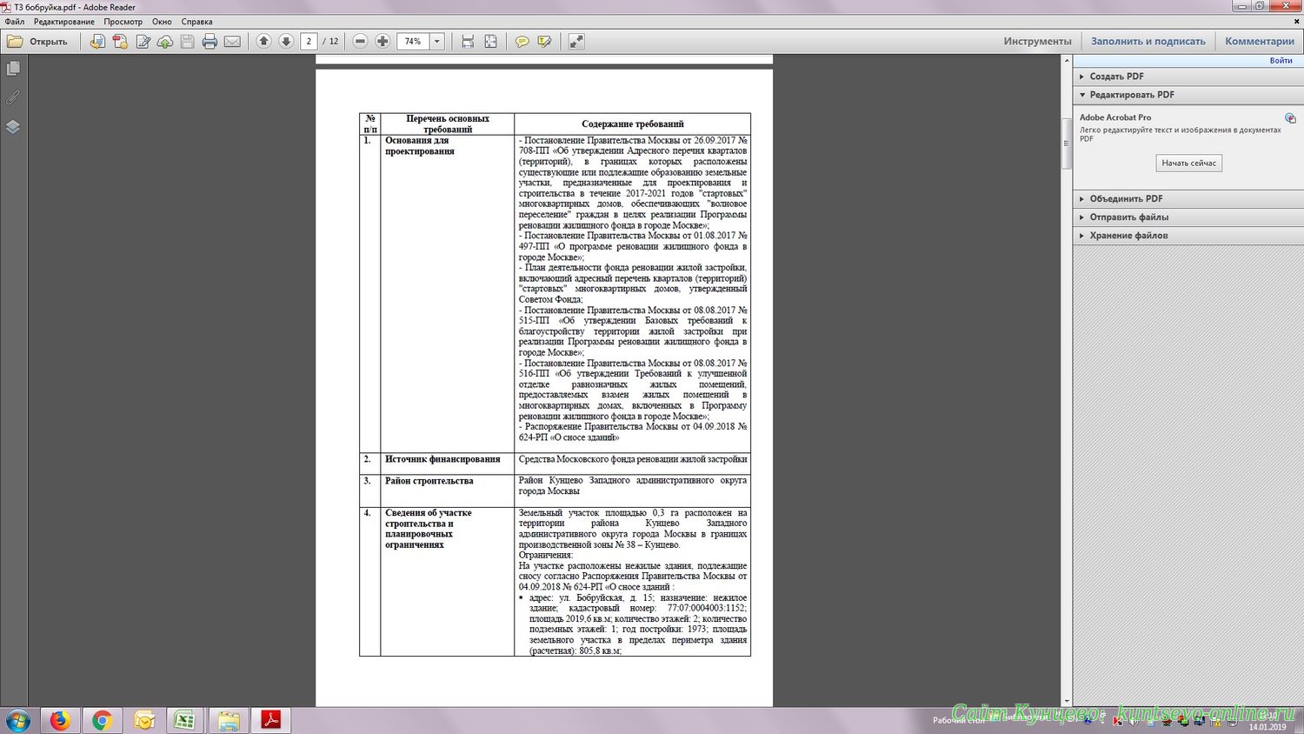
Task: Click the fit one full page icon
Action: 490,42
